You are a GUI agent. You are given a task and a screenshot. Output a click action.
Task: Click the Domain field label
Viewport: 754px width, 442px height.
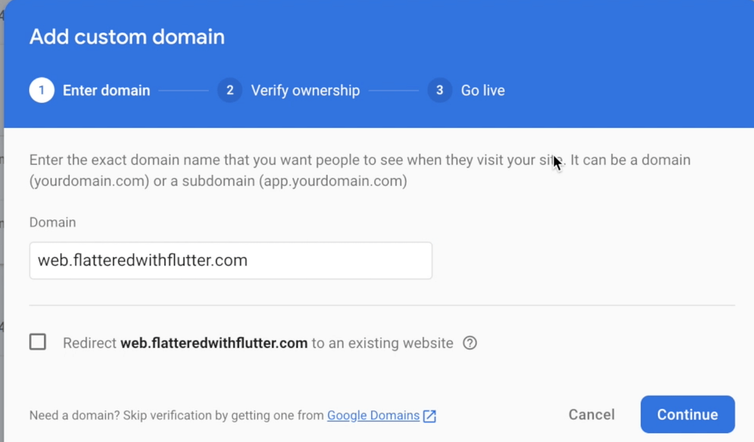click(52, 222)
